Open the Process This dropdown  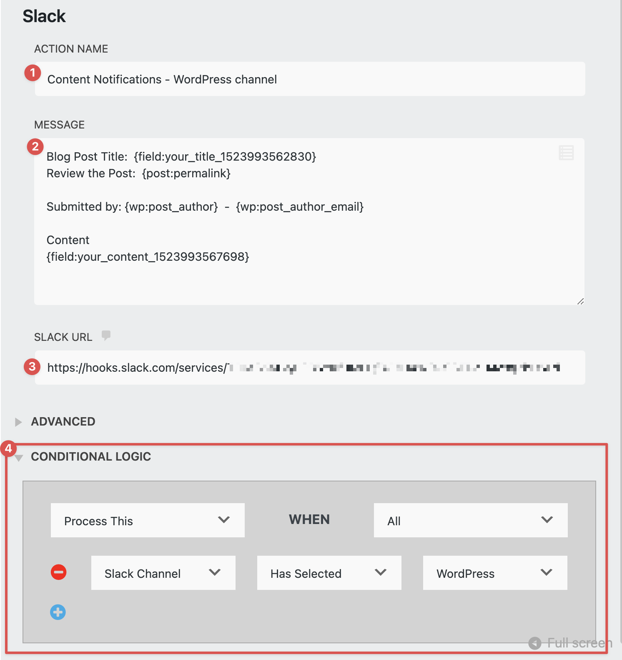click(x=148, y=520)
